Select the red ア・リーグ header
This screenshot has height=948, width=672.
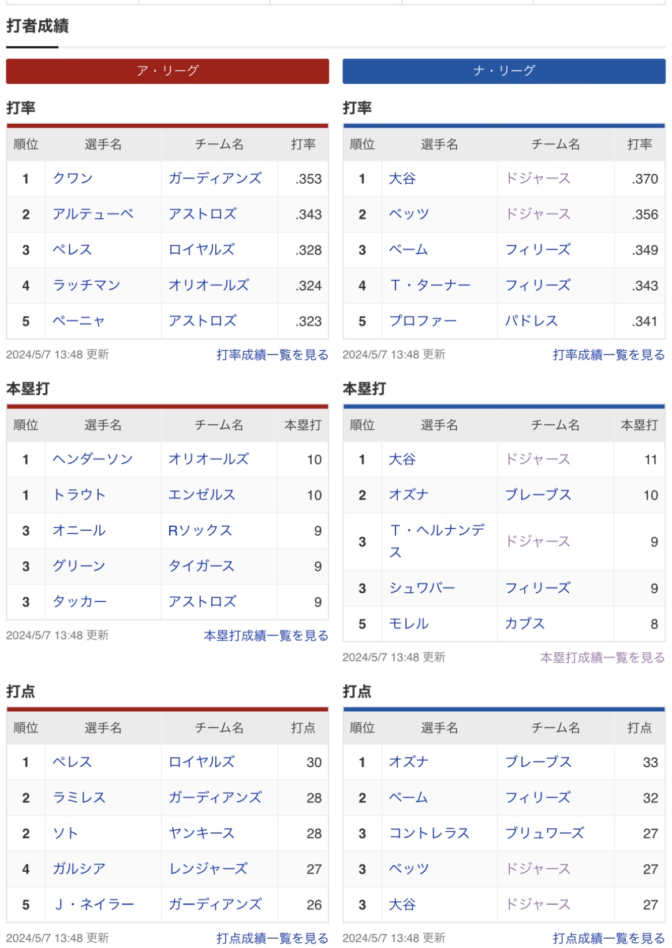[167, 71]
